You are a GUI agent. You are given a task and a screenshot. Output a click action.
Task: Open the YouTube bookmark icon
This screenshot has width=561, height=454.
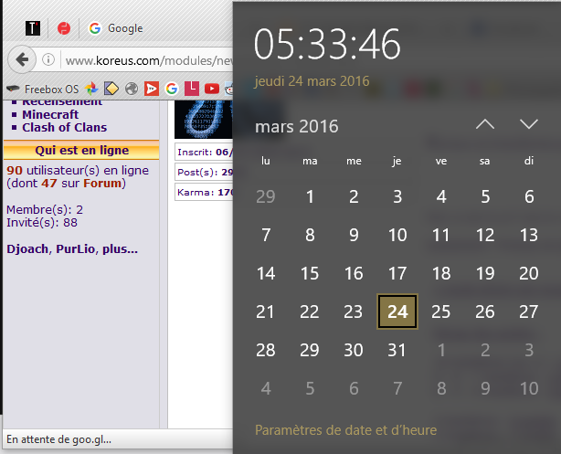tap(212, 89)
